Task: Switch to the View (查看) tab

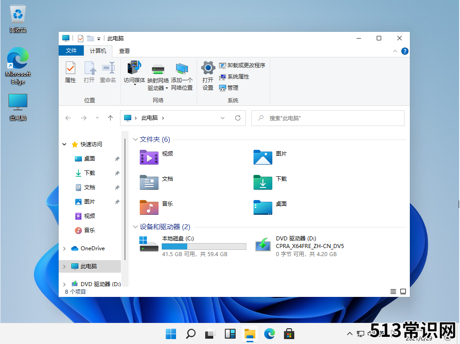Action: point(125,51)
